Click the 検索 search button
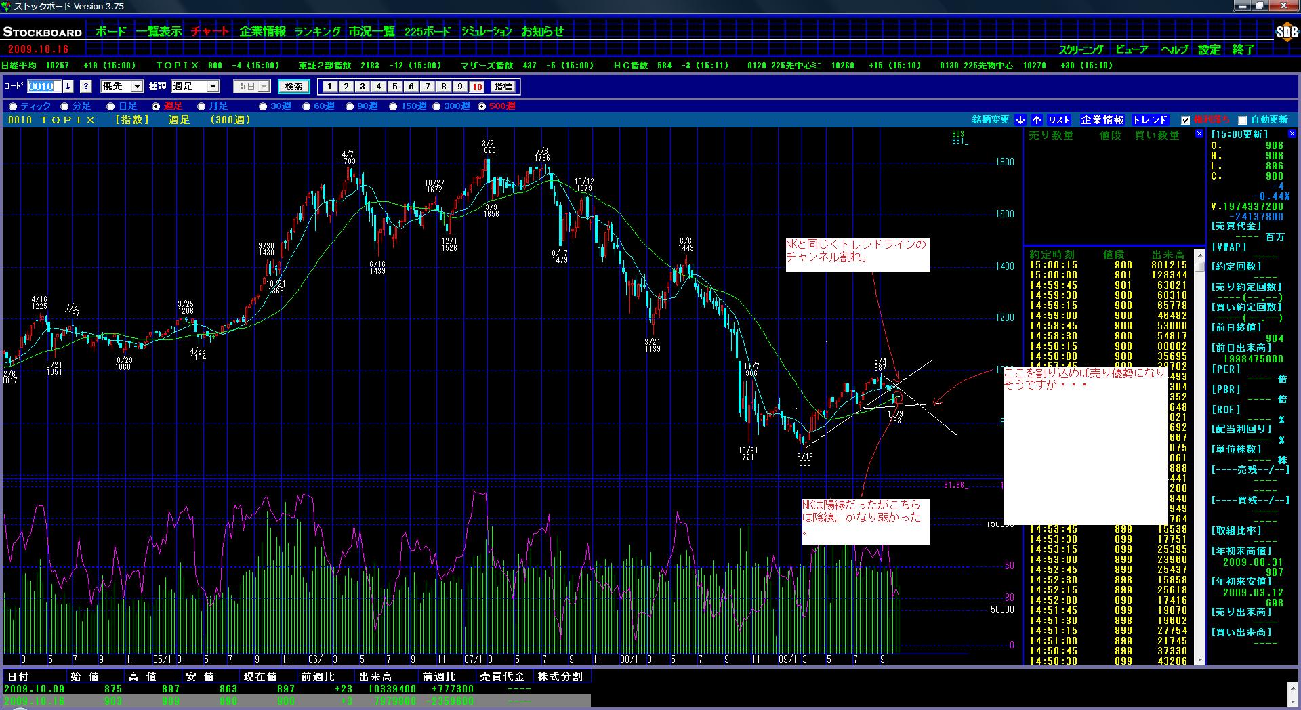 click(x=293, y=87)
